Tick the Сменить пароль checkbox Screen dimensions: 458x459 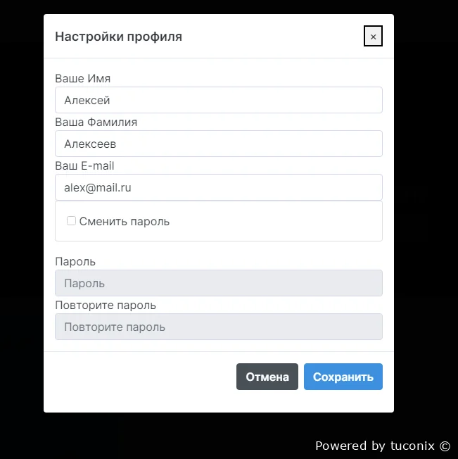71,221
